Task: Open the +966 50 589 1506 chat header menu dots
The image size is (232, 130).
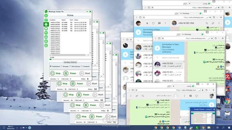Action: point(219,23)
